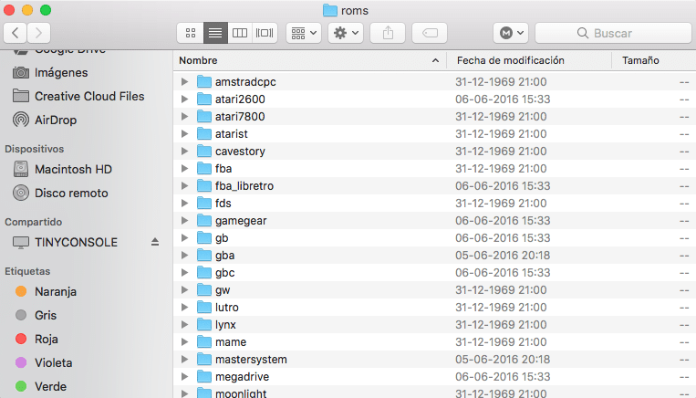
Task: Click the Buscar search field
Action: (613, 33)
